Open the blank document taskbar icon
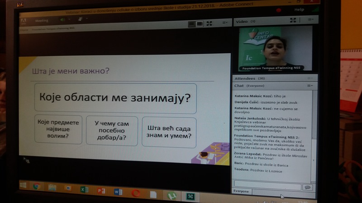362x203 pixels. 153,194
